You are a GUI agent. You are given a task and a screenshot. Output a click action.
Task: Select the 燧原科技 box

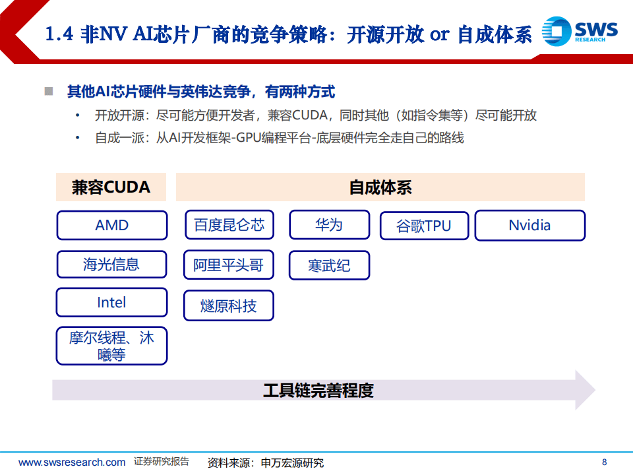(229, 305)
